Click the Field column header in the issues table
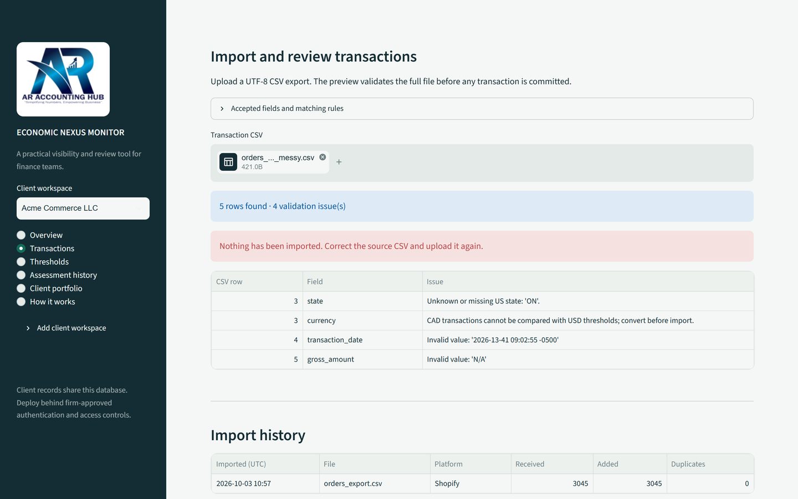Screen dimensions: 798x499 (362, 282)
